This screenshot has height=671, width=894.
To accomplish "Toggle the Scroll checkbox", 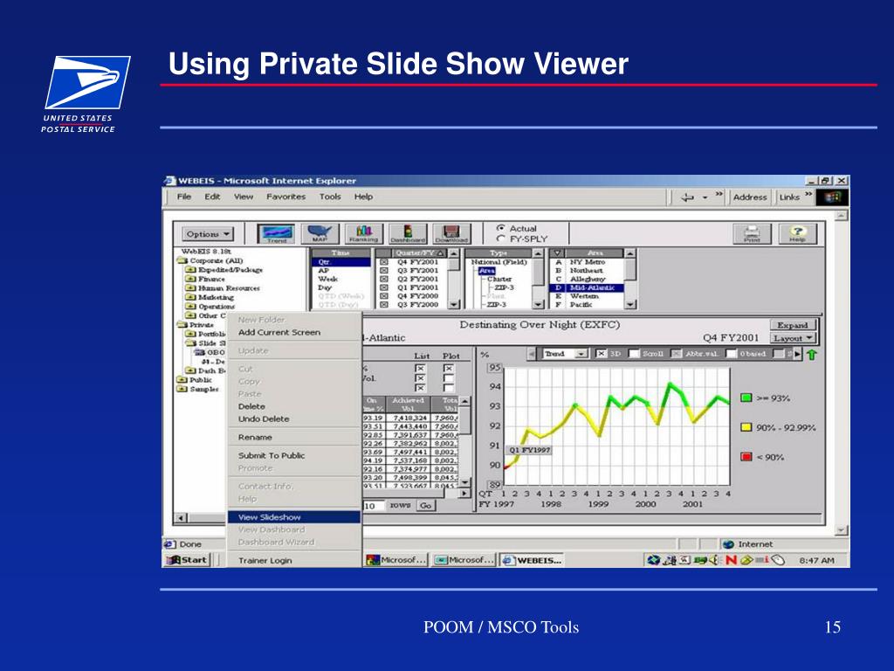I will [634, 354].
